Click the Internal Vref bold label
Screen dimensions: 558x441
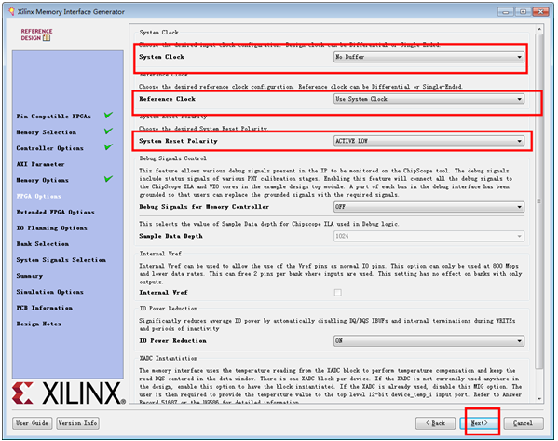pos(163,293)
